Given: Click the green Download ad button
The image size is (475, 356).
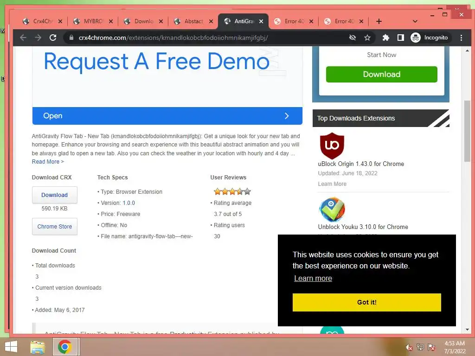Looking at the screenshot, I should pos(381,74).
